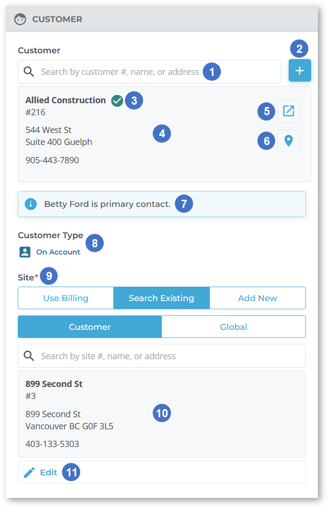Switch to the Global site tab

click(x=234, y=327)
